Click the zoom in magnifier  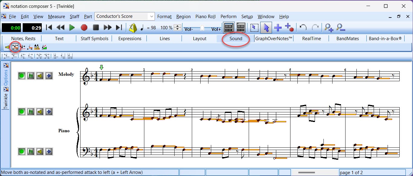coord(329,28)
